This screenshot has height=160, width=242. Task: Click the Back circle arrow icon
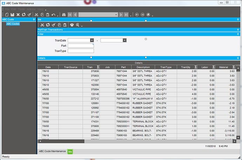137,15
